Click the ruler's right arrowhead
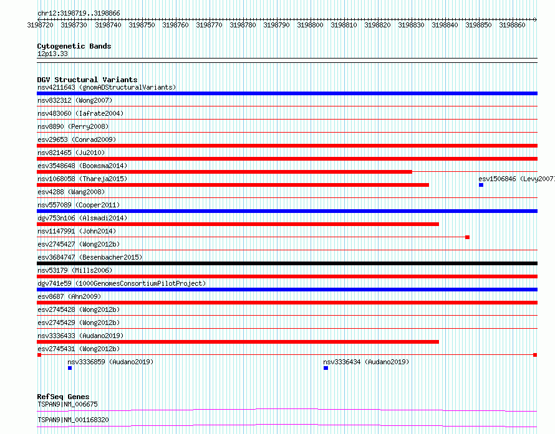The width and height of the screenshot is (555, 434). click(536, 19)
